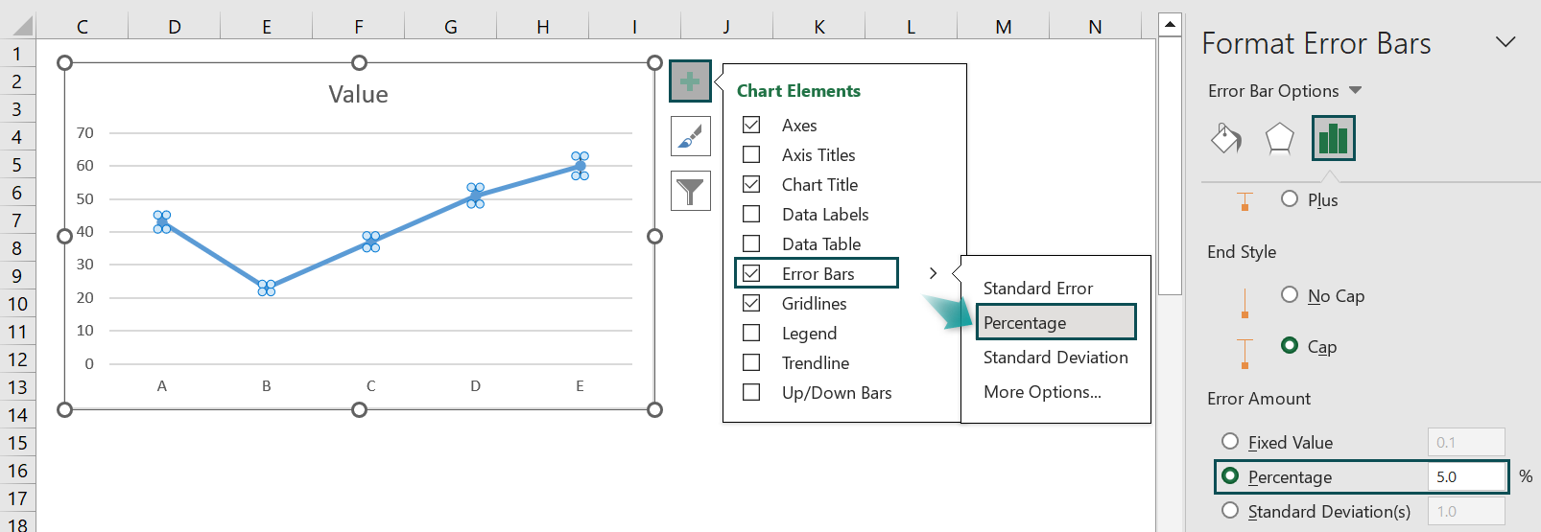Select row 16 header

(x=17, y=471)
